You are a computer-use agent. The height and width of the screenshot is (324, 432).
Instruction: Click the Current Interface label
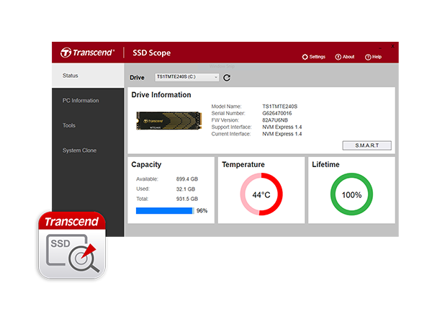[231, 134]
